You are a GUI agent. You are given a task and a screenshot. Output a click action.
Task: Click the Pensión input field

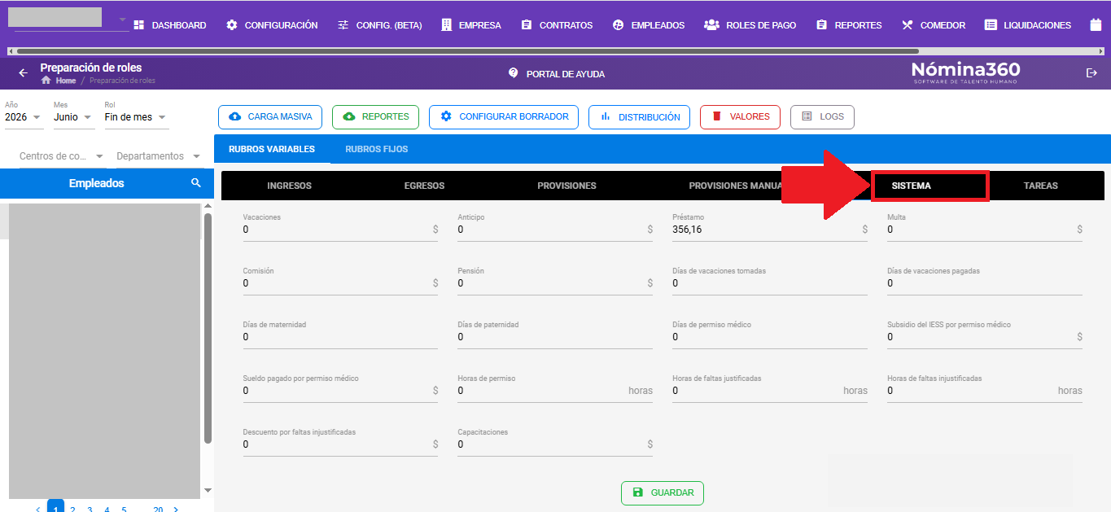click(555, 284)
